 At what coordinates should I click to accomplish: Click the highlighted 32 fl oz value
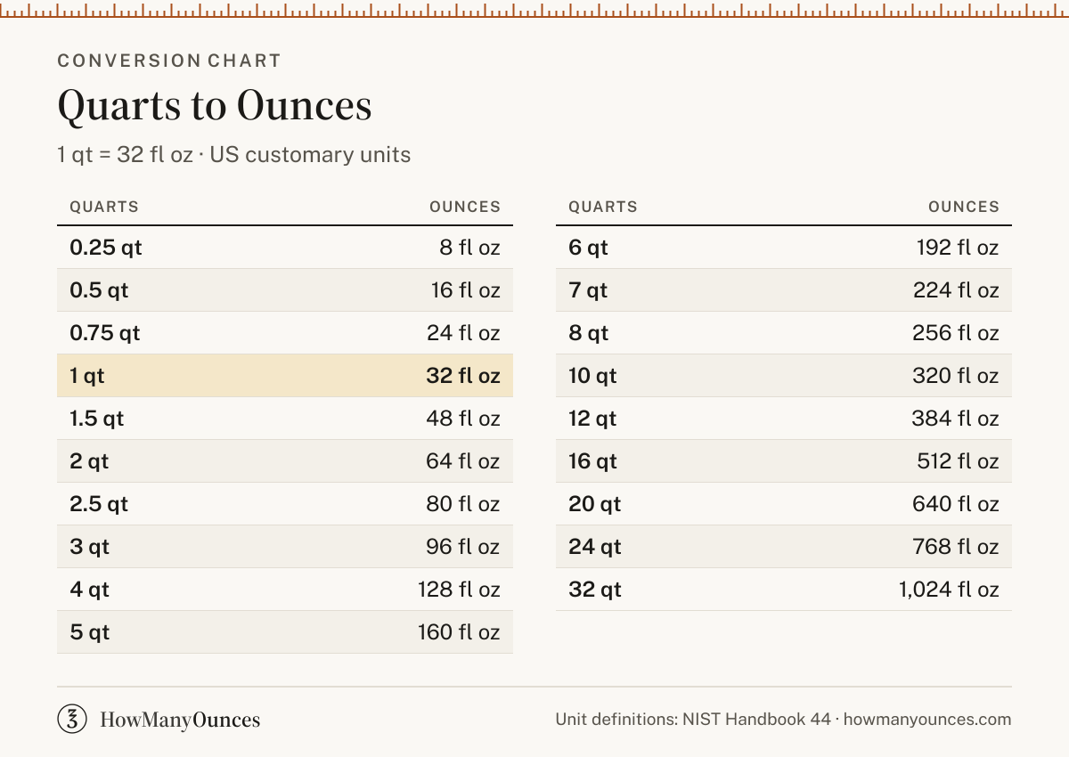click(x=463, y=376)
